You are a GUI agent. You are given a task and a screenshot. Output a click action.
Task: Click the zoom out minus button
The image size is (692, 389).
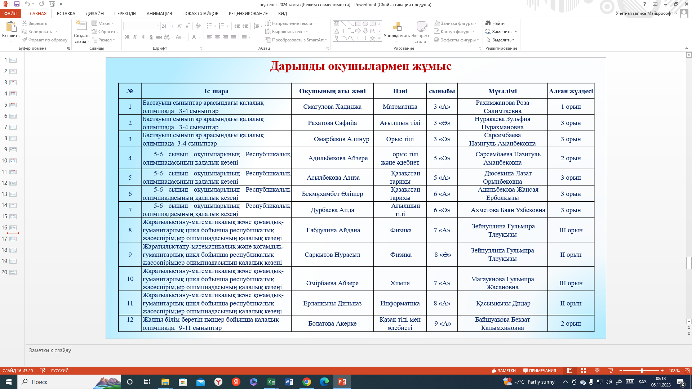point(621,371)
